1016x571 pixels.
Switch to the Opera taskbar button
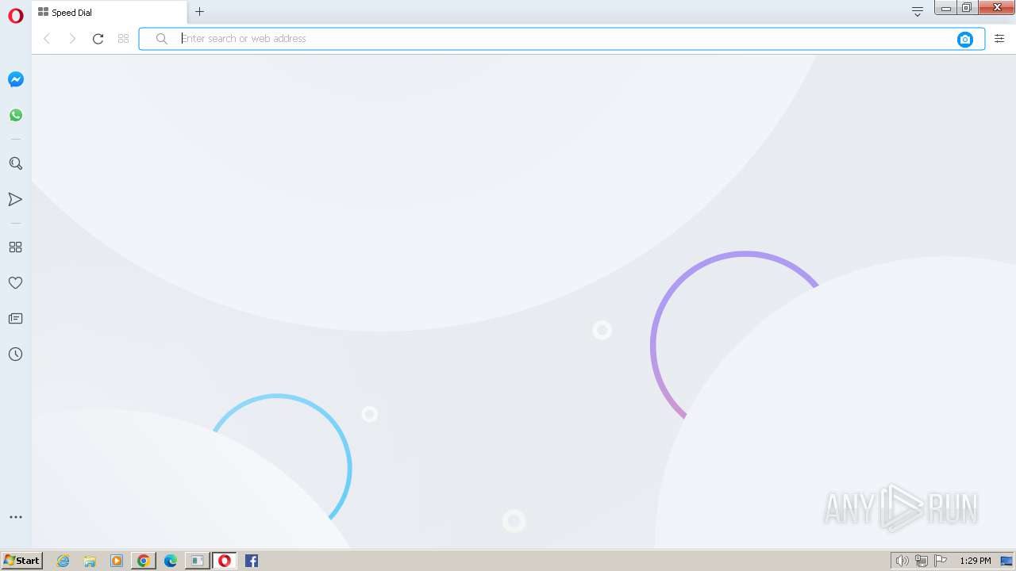[x=225, y=561]
